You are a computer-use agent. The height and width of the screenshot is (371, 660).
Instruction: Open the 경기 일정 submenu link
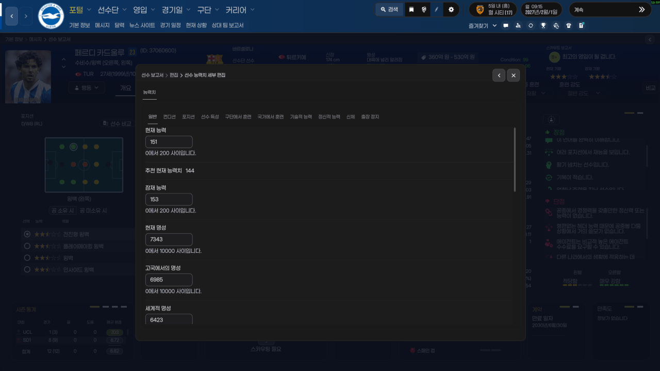pos(170,25)
